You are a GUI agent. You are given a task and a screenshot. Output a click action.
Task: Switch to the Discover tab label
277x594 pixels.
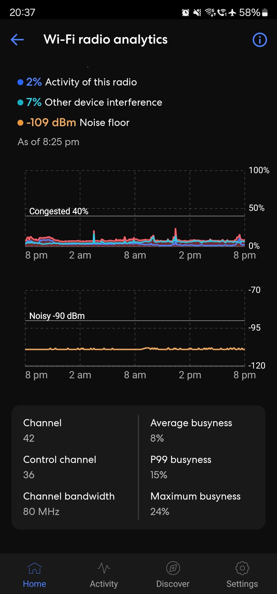173,584
